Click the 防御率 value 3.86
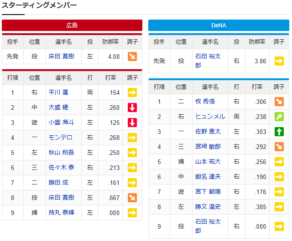292x241 pixels. pyautogui.click(x=261, y=61)
